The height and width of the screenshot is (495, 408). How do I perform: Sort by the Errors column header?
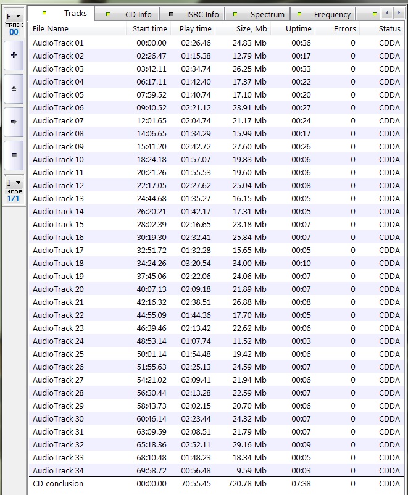tap(344, 28)
